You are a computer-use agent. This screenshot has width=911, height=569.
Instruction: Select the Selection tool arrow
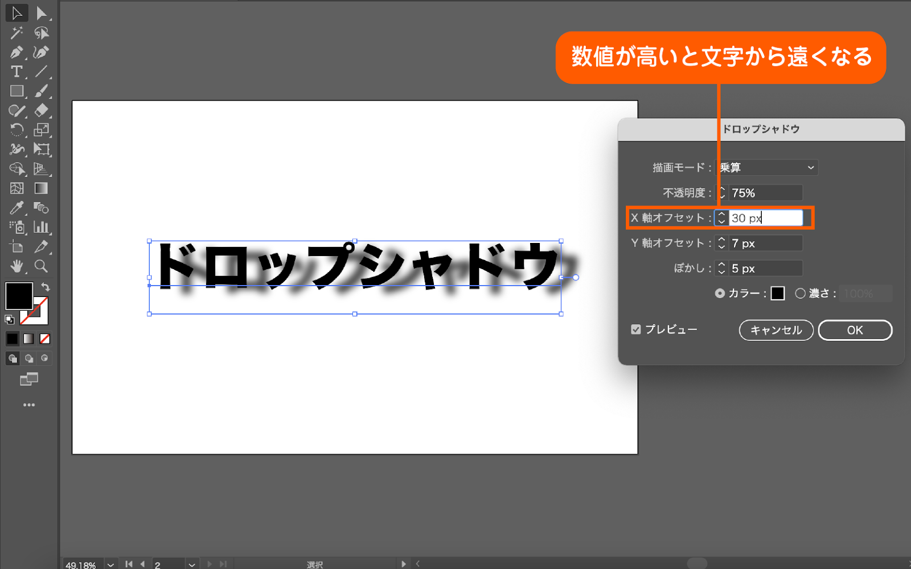17,13
